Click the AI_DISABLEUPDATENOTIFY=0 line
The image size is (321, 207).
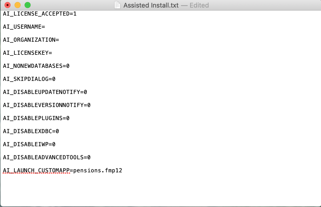[x=45, y=92]
